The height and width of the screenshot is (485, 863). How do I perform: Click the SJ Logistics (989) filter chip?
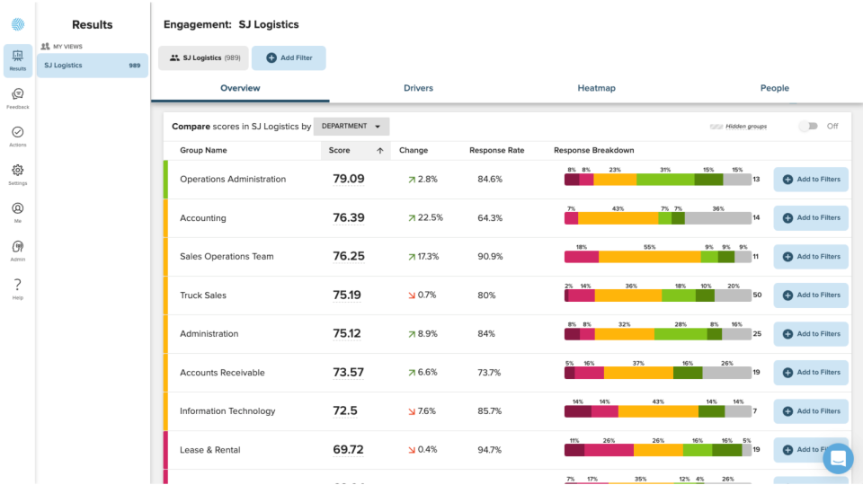[x=204, y=57]
